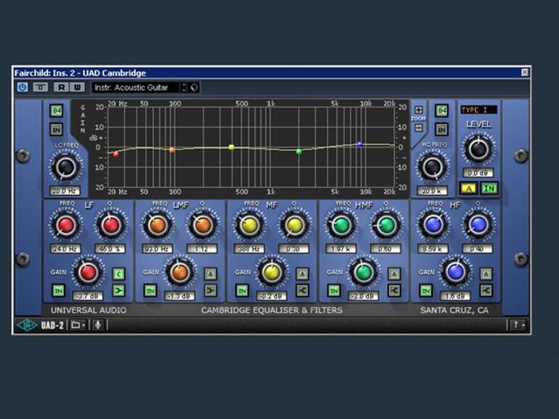Toggle the LF band IN switch

tap(58, 290)
